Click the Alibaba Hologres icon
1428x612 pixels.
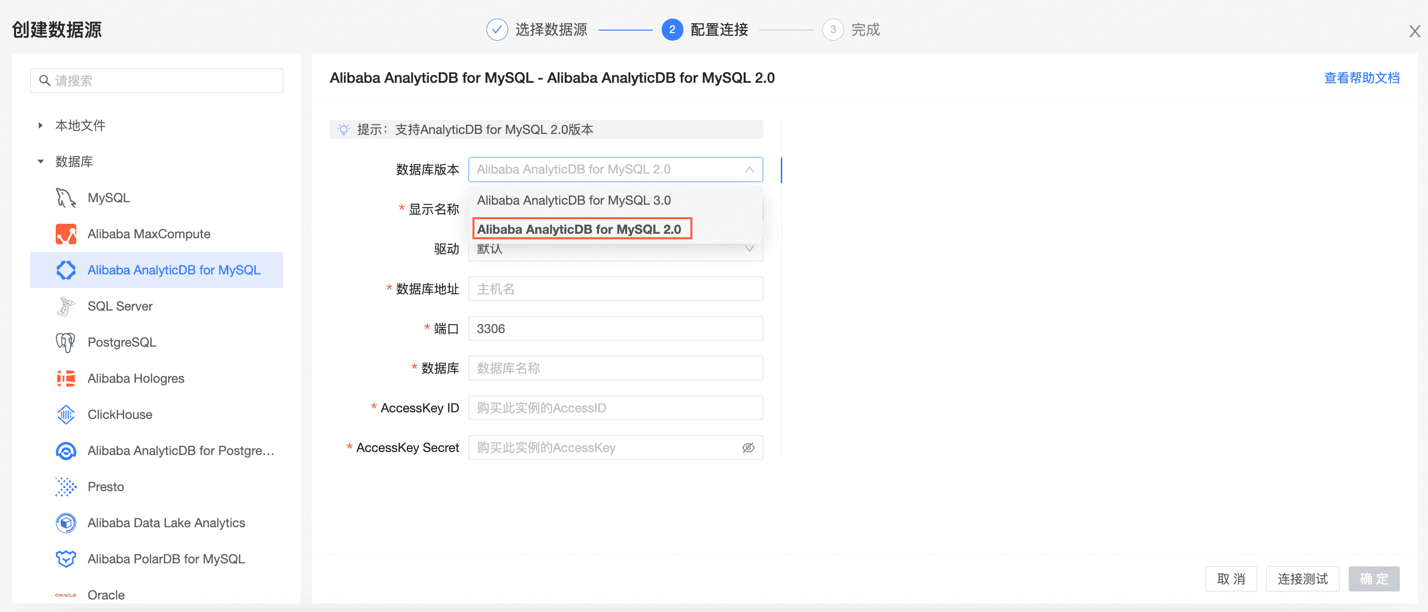66,378
